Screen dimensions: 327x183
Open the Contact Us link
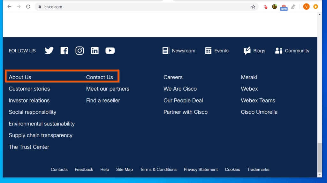tap(100, 77)
